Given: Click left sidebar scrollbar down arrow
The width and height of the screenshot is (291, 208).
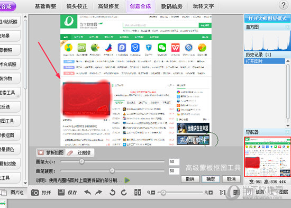Looking at the screenshot, I should point(25,183).
